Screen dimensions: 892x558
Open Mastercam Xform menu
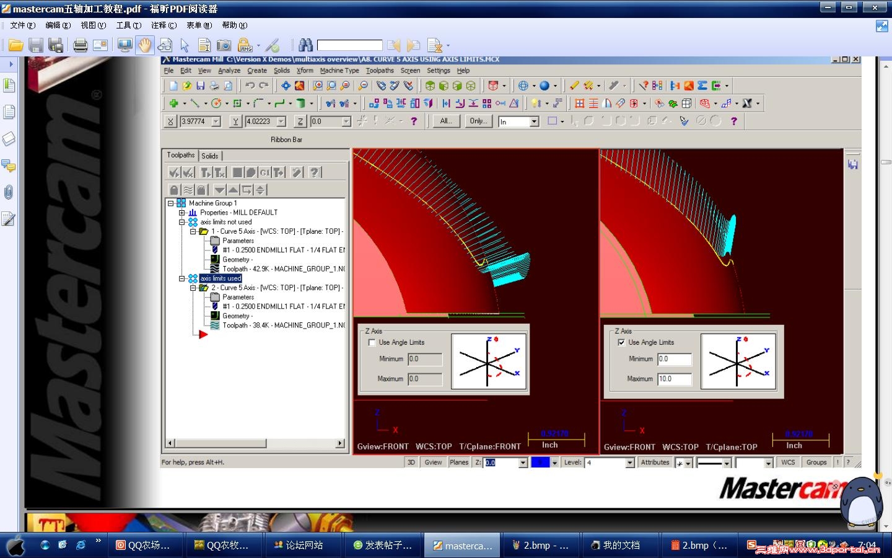[x=305, y=71]
